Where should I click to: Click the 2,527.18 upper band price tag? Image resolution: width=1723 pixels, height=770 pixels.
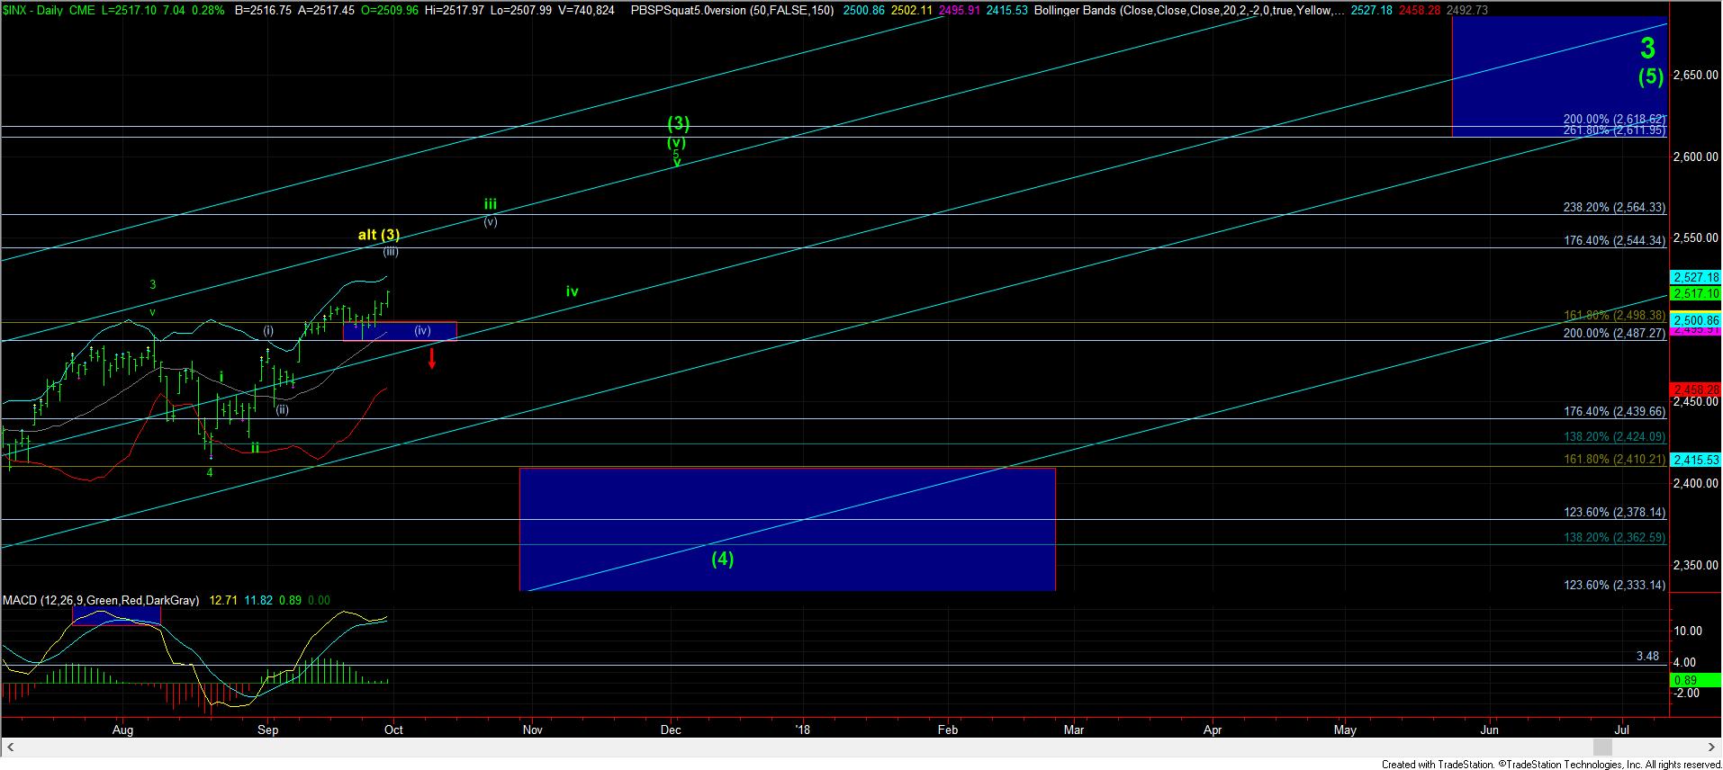tap(1696, 277)
